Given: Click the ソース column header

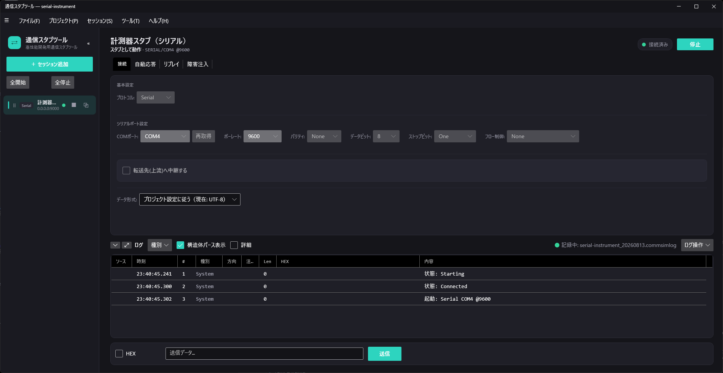Looking at the screenshot, I should click(121, 261).
